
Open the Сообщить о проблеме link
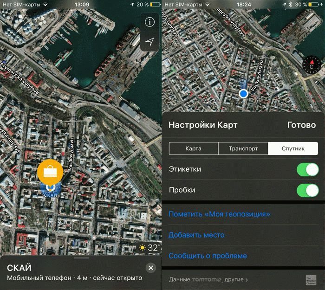(208, 256)
